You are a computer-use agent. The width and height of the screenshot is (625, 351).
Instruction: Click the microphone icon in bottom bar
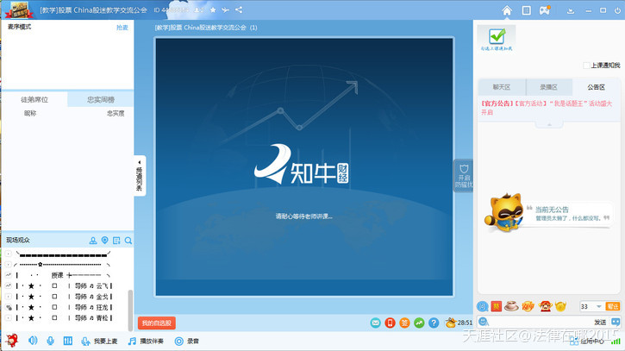50,341
